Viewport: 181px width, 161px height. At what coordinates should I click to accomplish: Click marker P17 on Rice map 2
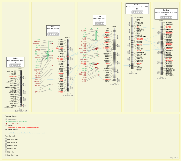(x=62, y=53)
